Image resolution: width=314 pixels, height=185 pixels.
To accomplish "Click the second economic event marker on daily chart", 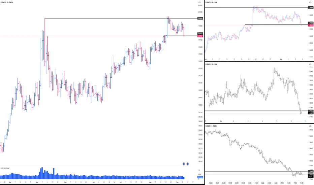I will click(x=188, y=164).
